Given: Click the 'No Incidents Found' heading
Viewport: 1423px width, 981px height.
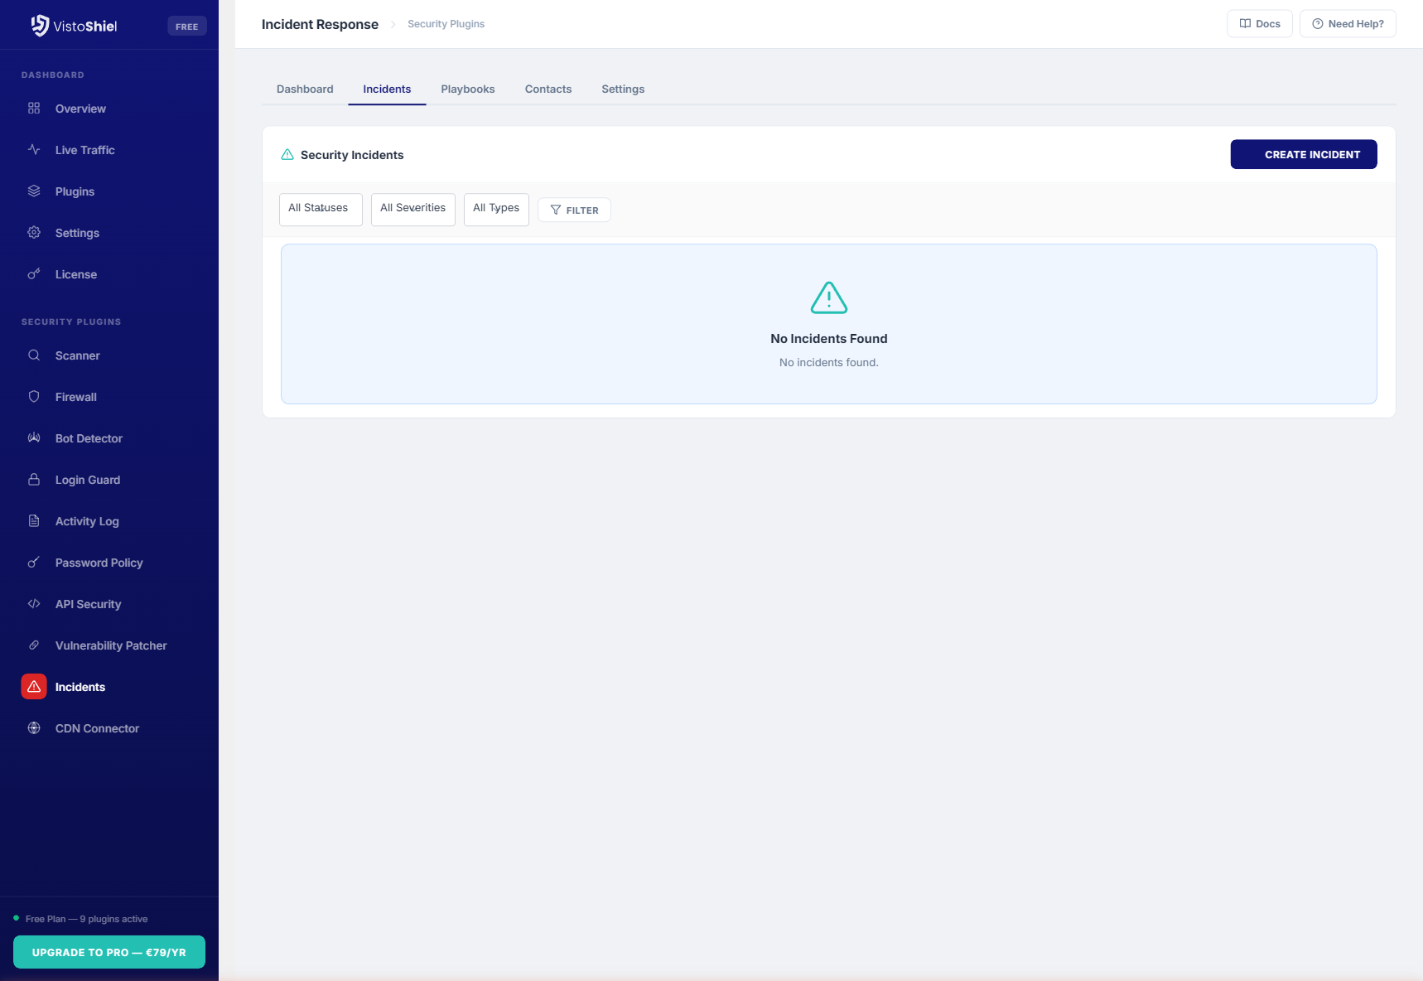Looking at the screenshot, I should (x=829, y=338).
